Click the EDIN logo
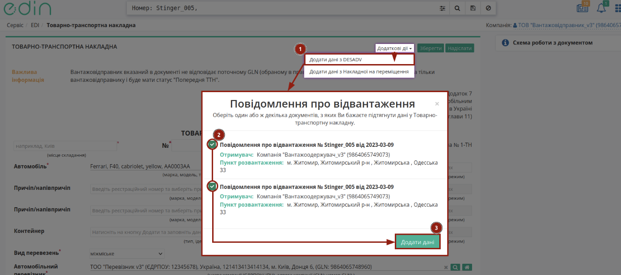Image resolution: width=621 pixels, height=275 pixels. (x=29, y=8)
